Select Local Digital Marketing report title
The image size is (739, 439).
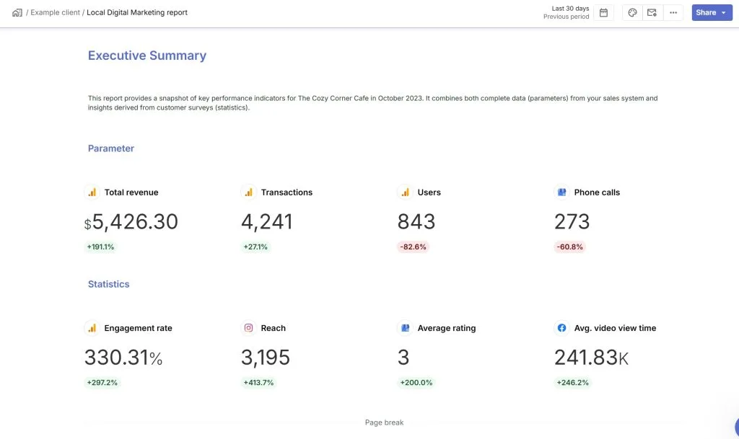[x=137, y=13]
